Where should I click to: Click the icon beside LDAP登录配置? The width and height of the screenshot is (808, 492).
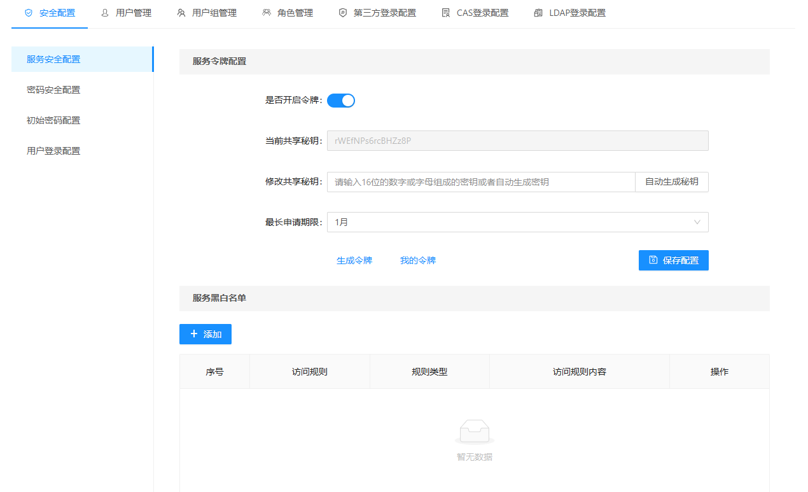pyautogui.click(x=538, y=13)
